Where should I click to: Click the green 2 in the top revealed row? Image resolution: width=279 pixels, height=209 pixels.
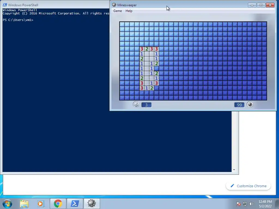tap(147, 49)
